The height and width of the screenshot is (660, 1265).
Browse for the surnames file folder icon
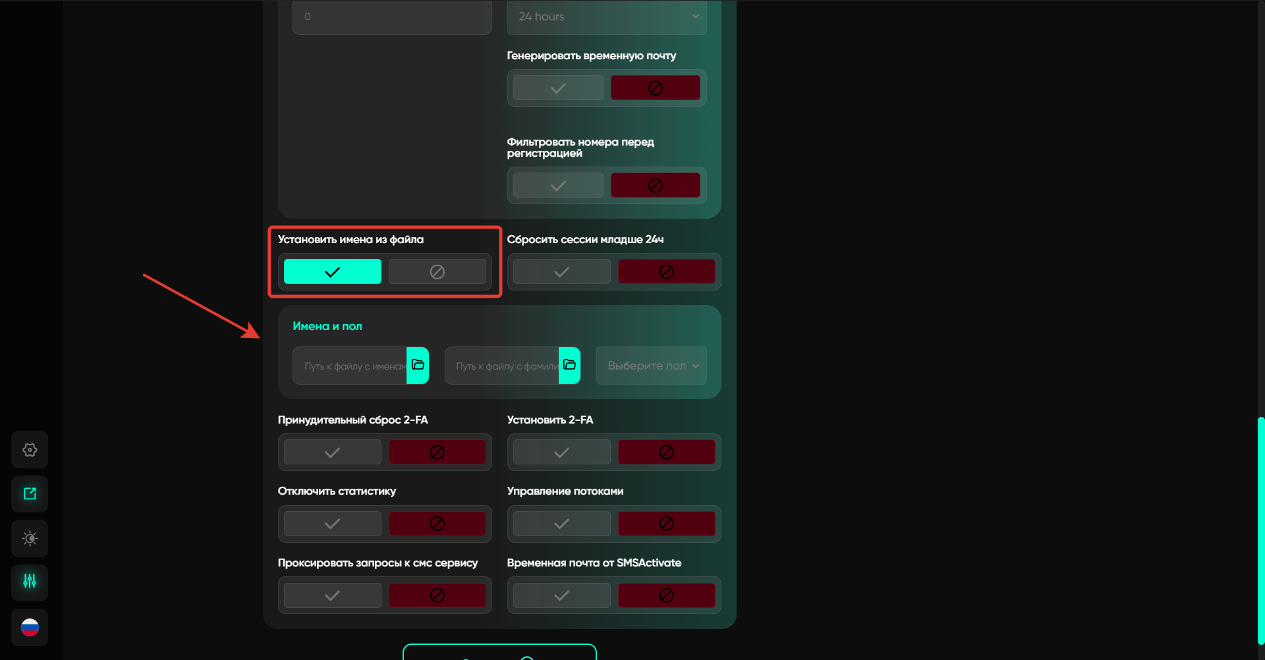click(x=570, y=365)
